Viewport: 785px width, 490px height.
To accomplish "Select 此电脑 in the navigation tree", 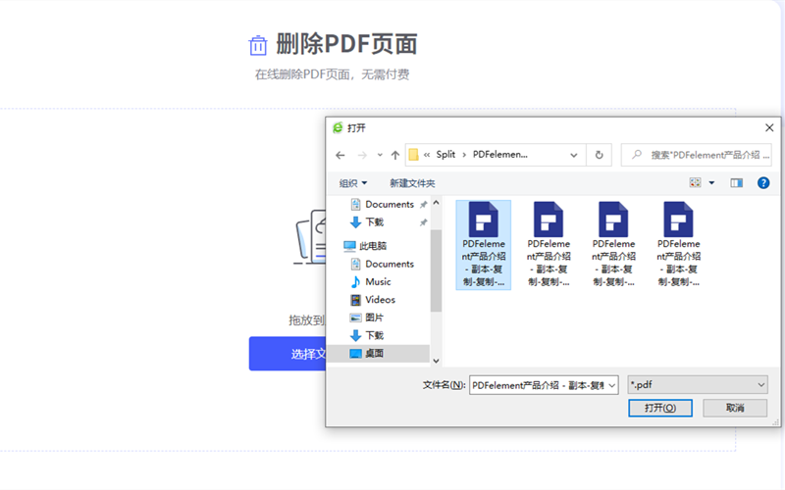I will (373, 246).
